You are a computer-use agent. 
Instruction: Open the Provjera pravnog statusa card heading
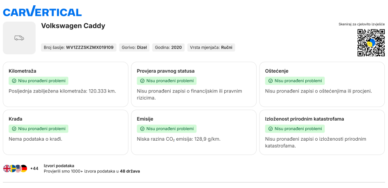tap(165, 71)
